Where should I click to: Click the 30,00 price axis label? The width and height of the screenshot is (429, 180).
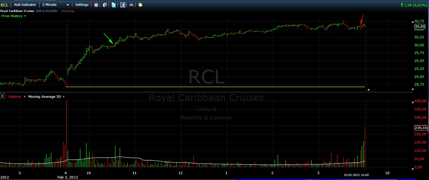point(419,45)
